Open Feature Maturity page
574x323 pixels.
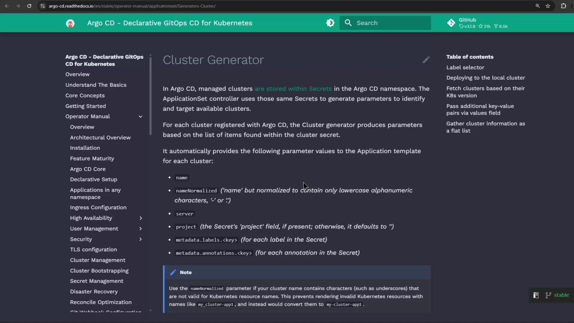coord(92,159)
